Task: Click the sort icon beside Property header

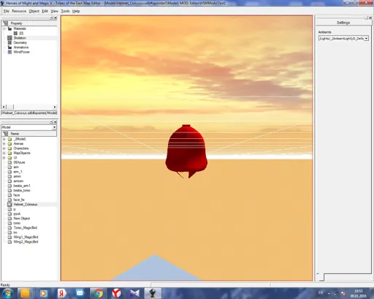Action: tap(6, 23)
